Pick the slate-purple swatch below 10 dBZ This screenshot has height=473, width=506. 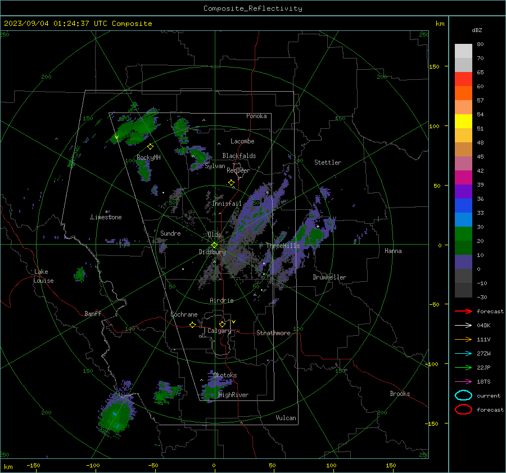(x=463, y=262)
